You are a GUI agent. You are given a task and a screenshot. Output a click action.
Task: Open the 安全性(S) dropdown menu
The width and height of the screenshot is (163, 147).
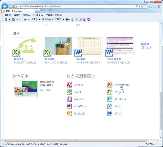pos(48,20)
